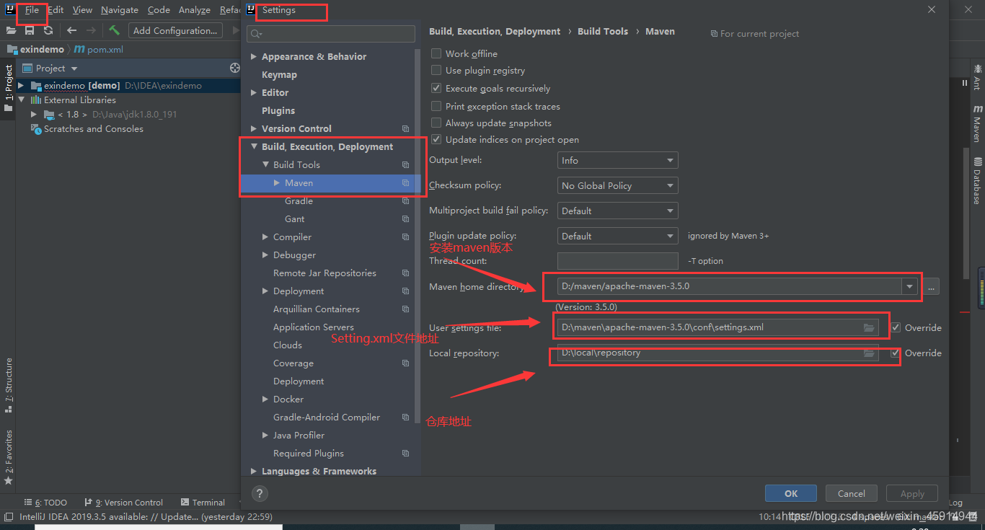Open the Terminal tool window tab

(x=203, y=503)
